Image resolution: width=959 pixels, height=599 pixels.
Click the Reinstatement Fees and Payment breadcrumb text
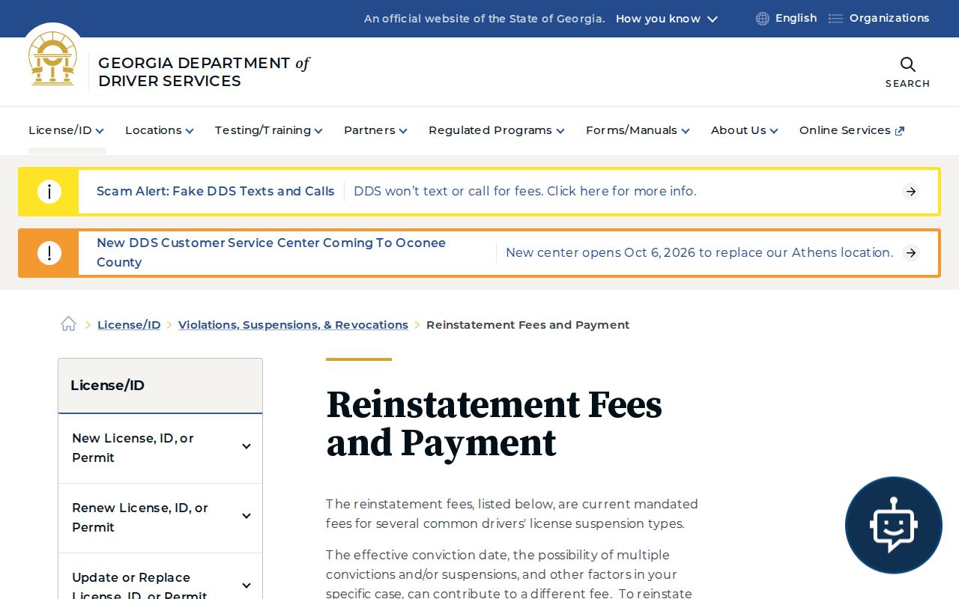pos(527,325)
